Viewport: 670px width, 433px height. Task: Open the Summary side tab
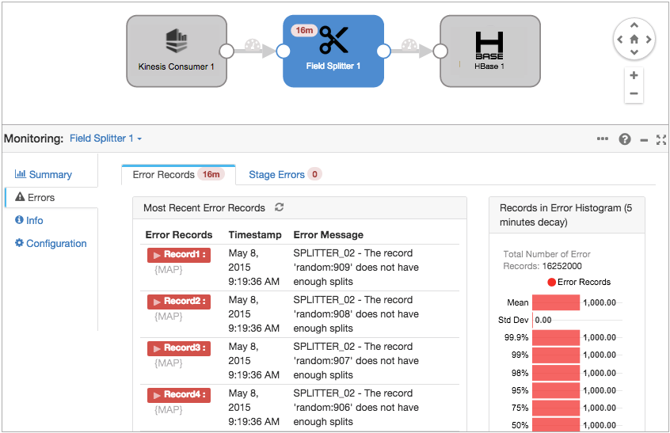(50, 174)
